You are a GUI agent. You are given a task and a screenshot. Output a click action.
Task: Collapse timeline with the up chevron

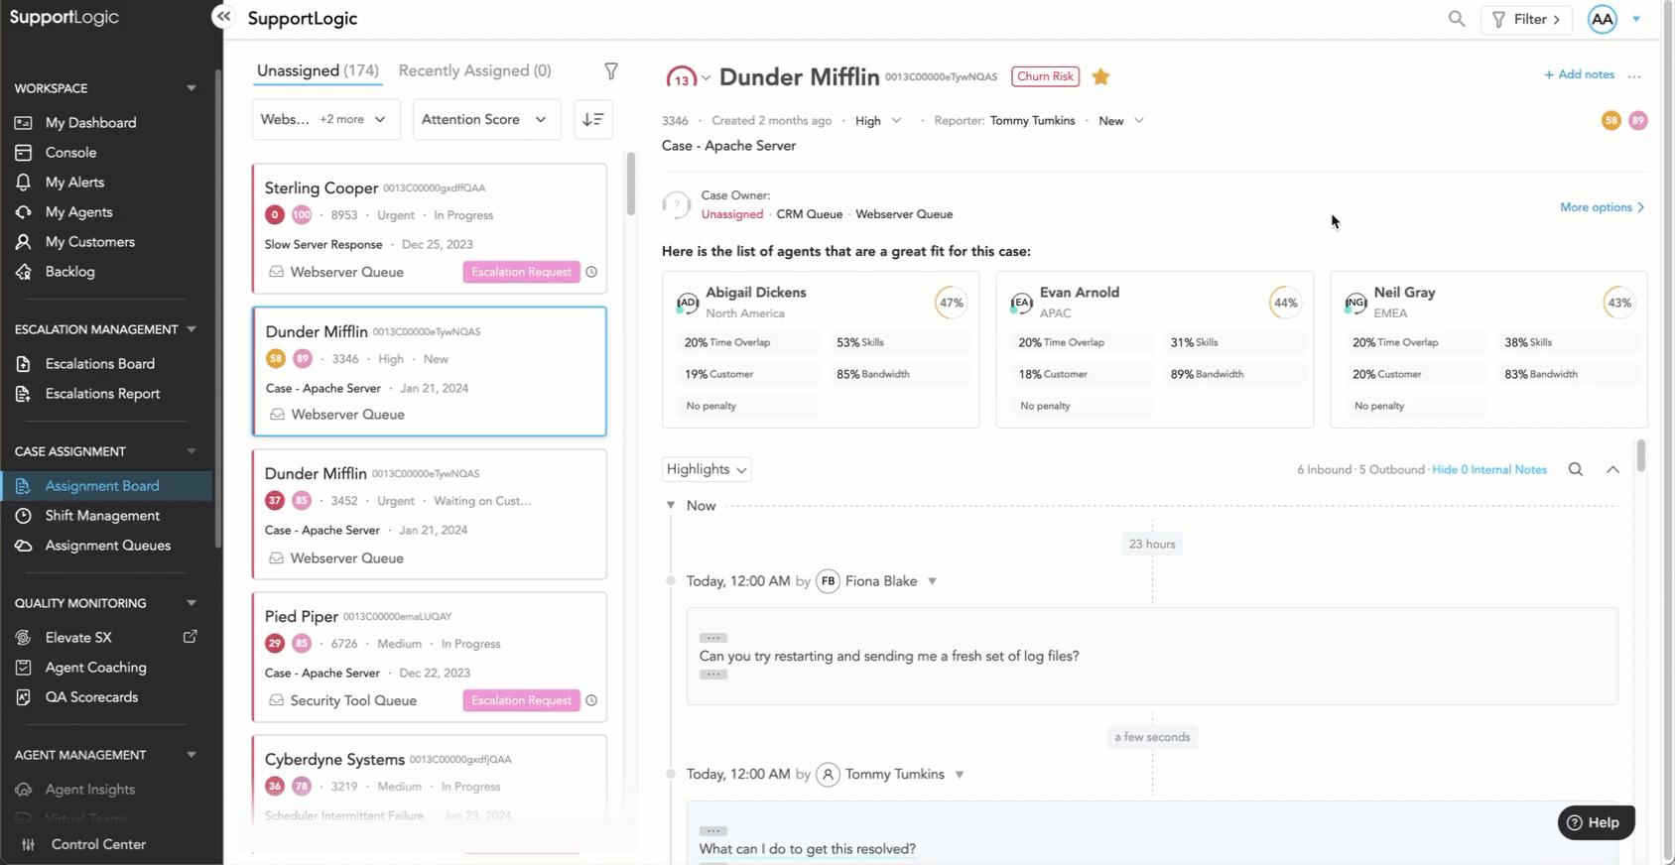tap(1612, 469)
